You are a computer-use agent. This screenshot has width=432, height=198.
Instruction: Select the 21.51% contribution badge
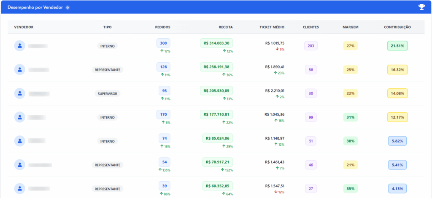click(397, 46)
